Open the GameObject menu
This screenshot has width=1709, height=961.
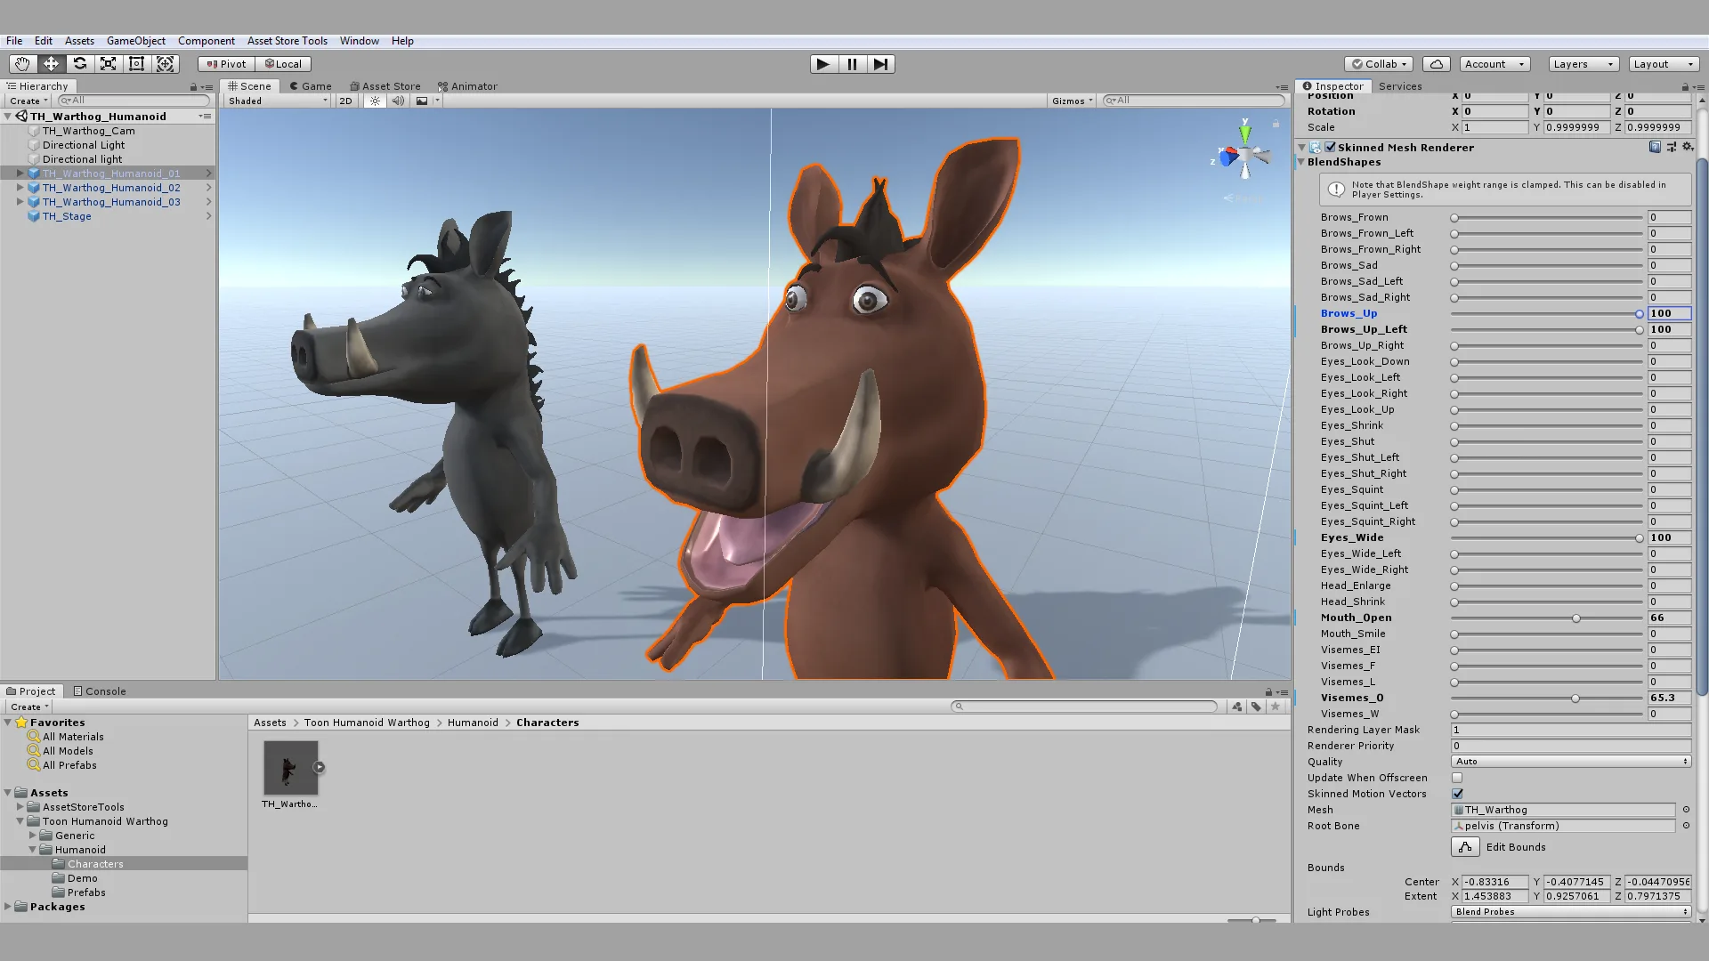(135, 41)
